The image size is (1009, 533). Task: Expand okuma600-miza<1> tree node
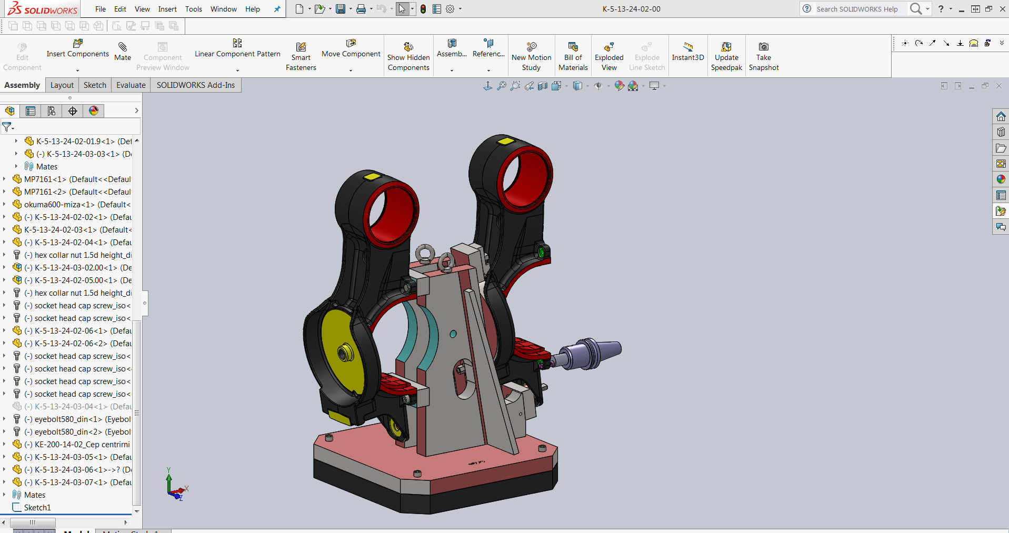point(4,204)
